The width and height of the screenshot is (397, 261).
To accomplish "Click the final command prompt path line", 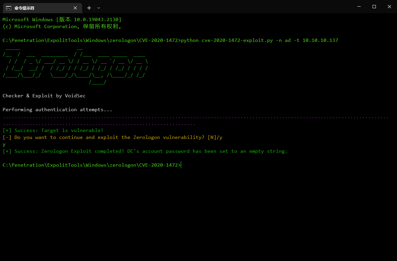I will (x=92, y=165).
